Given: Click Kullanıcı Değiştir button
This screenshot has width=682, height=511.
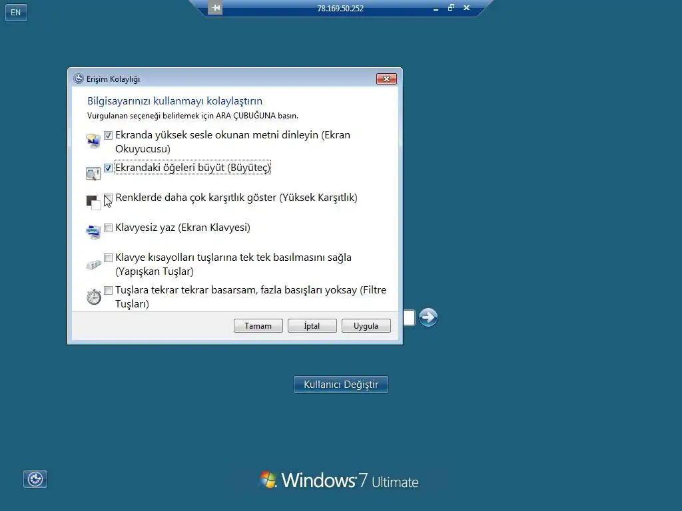Looking at the screenshot, I should coord(341,385).
